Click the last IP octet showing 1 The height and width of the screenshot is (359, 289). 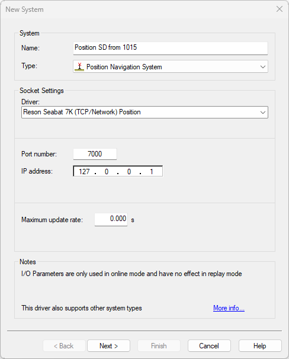point(151,171)
